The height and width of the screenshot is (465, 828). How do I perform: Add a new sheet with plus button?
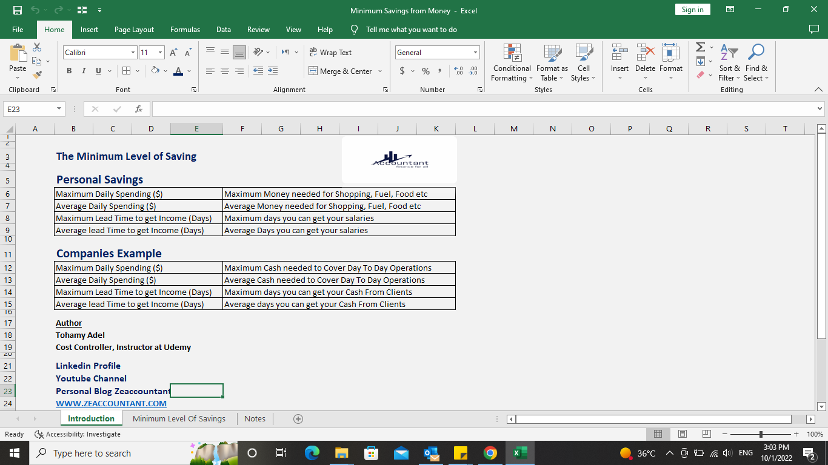(298, 418)
